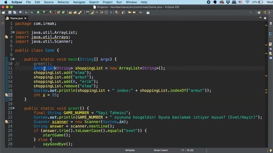The width and height of the screenshot is (273, 153).
Task: Click Run External Tools icon
Action: pos(51,12)
